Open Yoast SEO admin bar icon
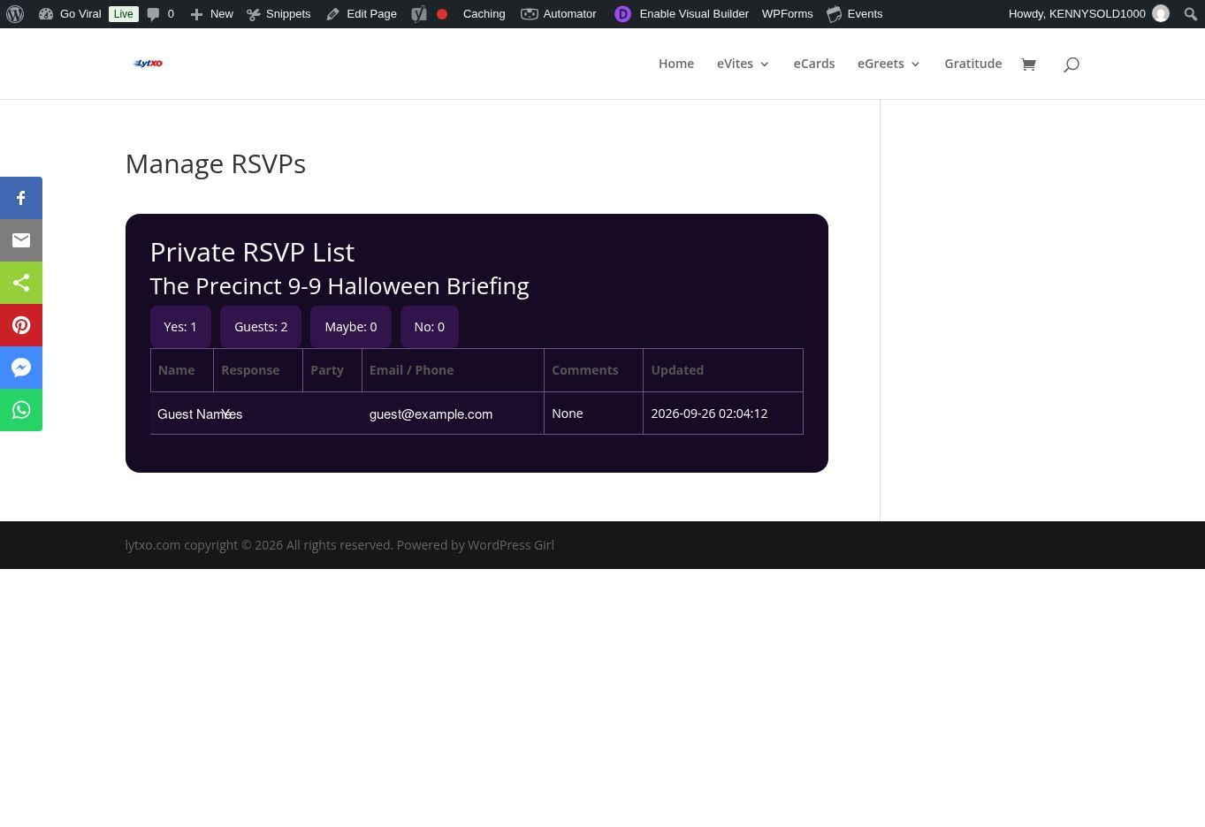The height and width of the screenshot is (827, 1205). tap(419, 14)
